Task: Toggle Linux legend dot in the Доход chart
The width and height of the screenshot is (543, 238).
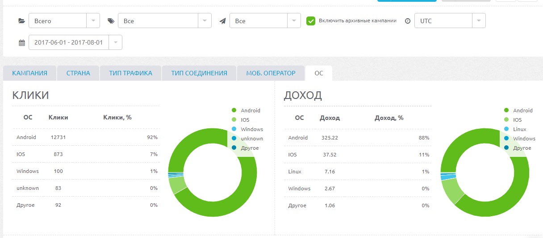Action: click(506, 129)
